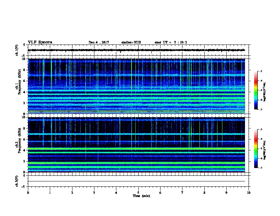Image resolution: width=280 pixels, height=216 pixels.
Task: Click the "8" kHz tick on ch.1 frequency axis
Action: click(x=24, y=70)
